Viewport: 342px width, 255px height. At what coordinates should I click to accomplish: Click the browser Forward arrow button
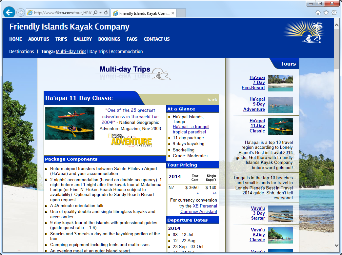21,13
